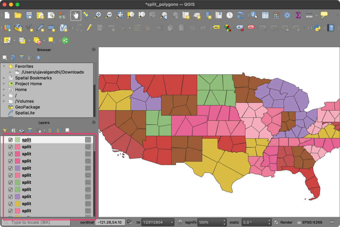
Task: Refresh the map canvas
Action: pos(241,15)
